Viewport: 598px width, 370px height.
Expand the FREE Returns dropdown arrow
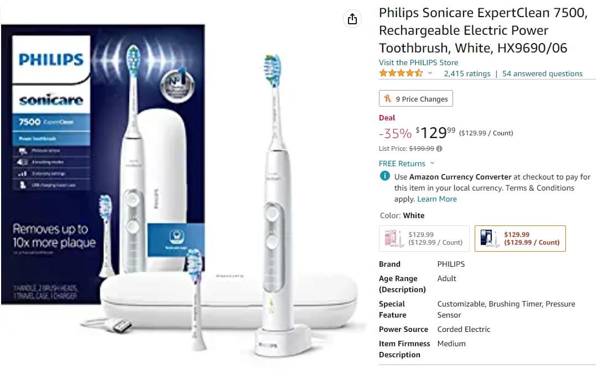point(432,163)
